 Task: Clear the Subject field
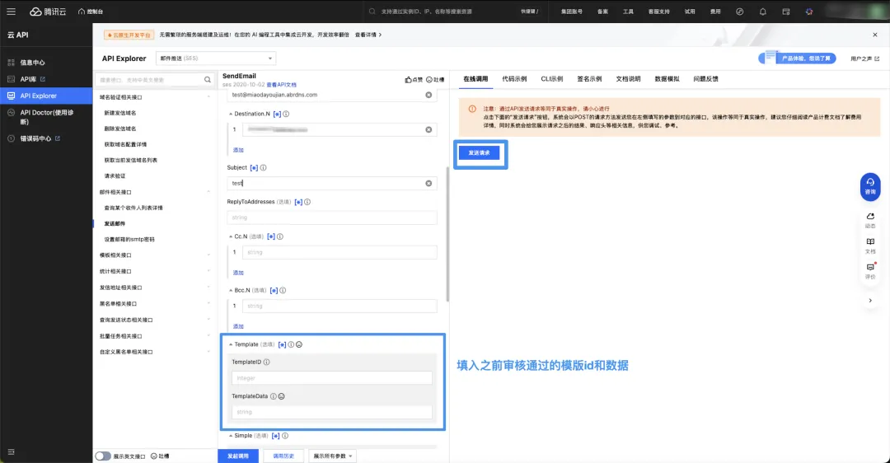pyautogui.click(x=429, y=183)
